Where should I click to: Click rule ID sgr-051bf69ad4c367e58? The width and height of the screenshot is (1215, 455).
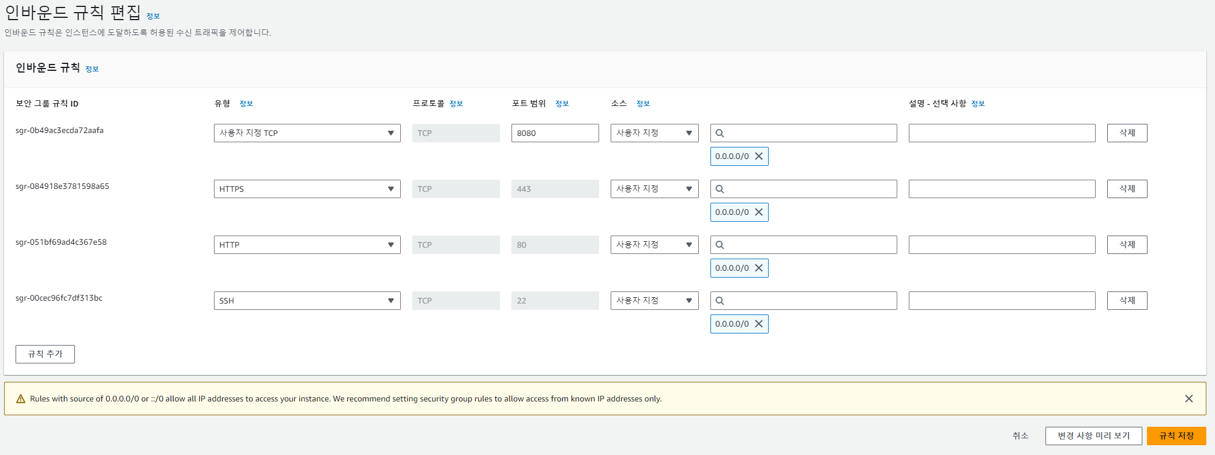pyautogui.click(x=61, y=242)
